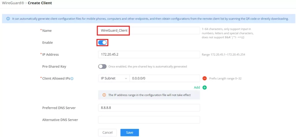
Task: Click the orange warning icon in notice
Action: [x=104, y=95]
